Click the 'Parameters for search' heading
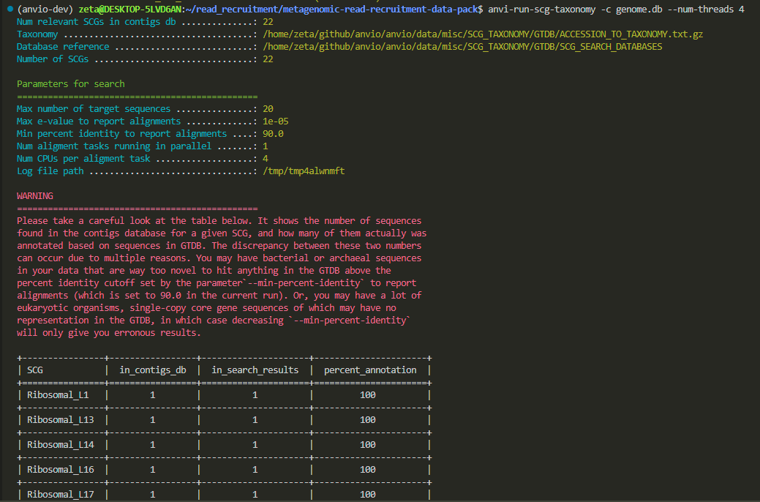The width and height of the screenshot is (760, 502). pos(71,84)
